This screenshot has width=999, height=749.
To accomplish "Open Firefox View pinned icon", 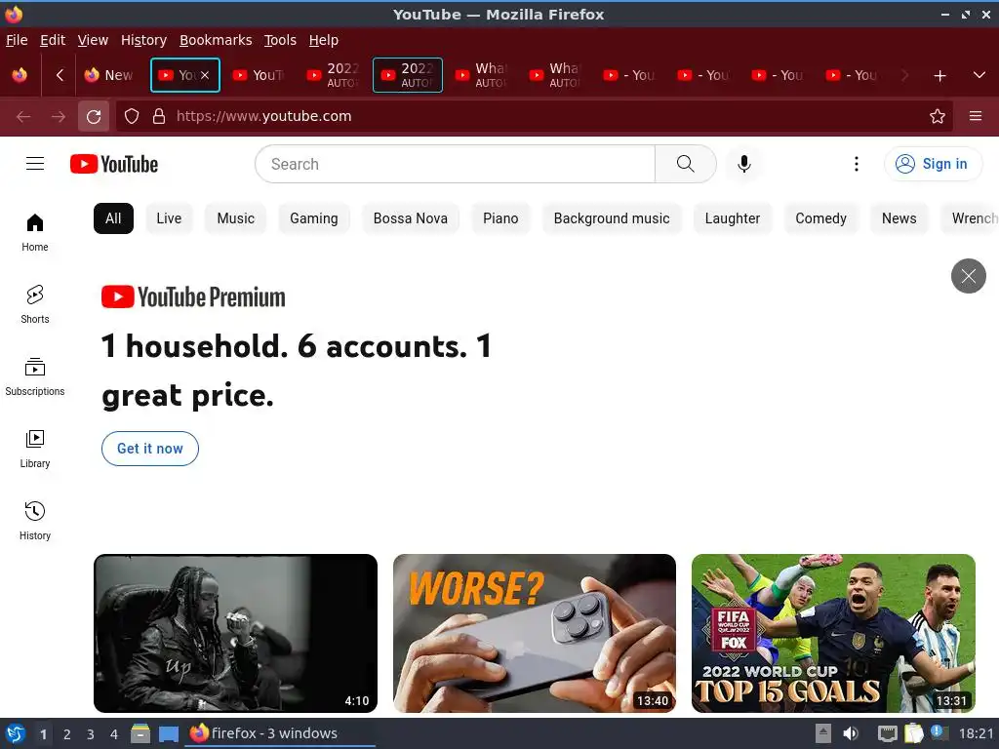I will coord(20,75).
